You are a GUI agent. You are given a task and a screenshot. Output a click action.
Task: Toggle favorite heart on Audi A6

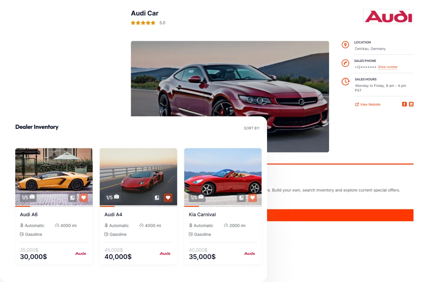[84, 198]
